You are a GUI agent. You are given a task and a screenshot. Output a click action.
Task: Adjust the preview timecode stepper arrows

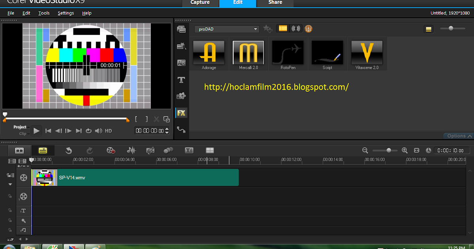167,131
